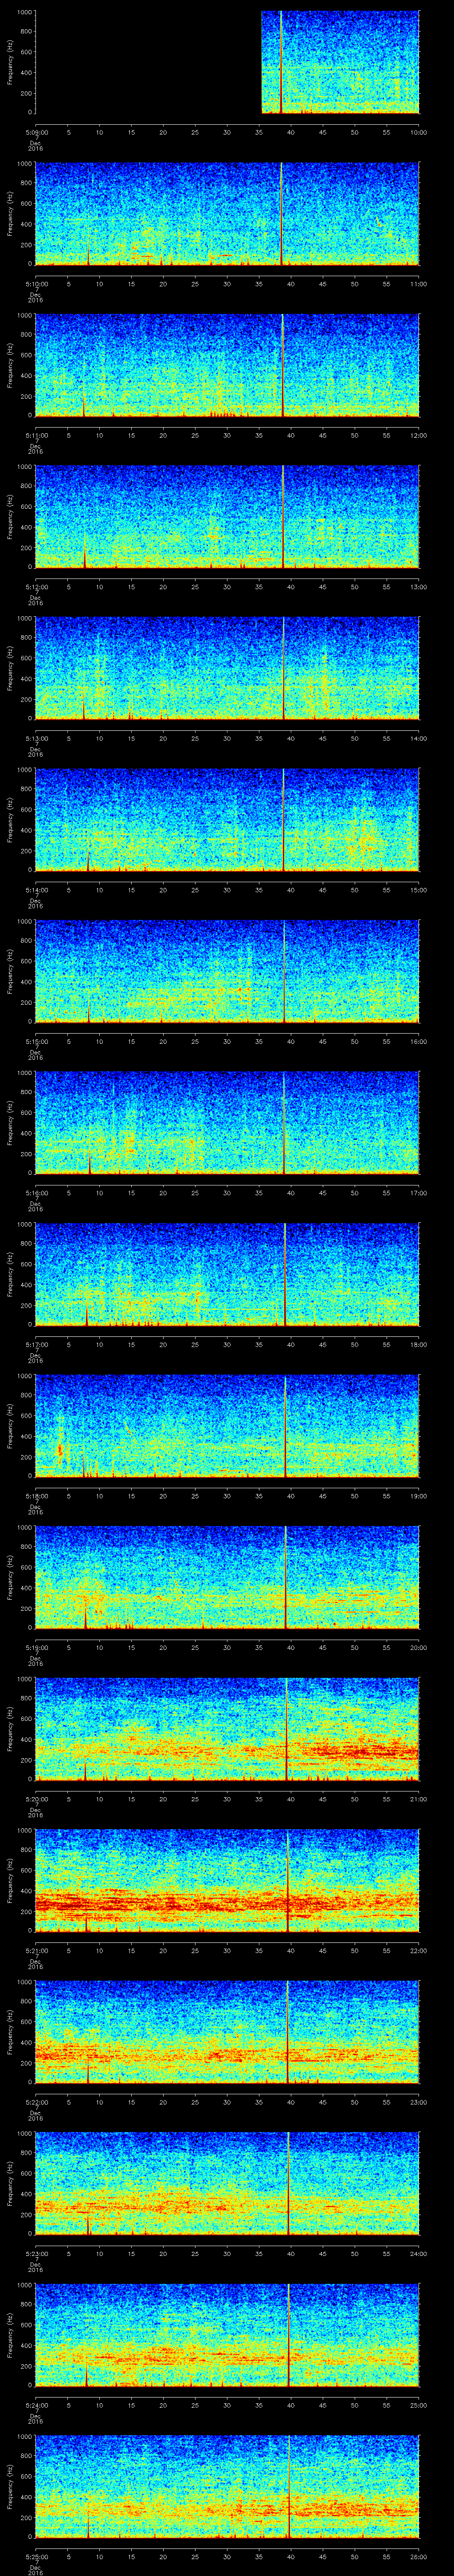Click the 26:00 end-of-axis time label

(418, 2556)
